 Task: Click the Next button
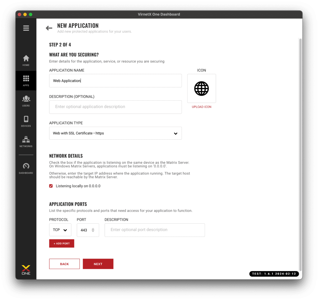98,264
